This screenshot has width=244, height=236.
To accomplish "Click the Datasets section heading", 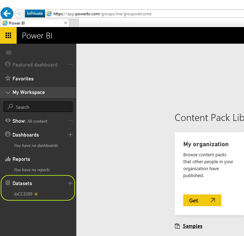I will click(x=22, y=183).
